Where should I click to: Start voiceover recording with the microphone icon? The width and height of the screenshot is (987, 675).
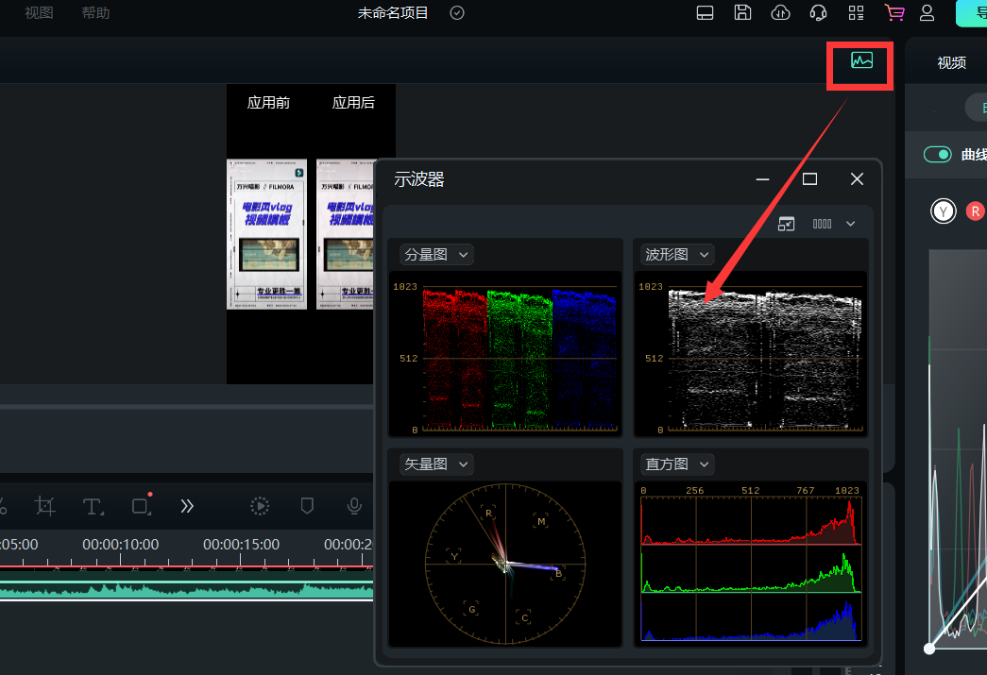pos(353,506)
